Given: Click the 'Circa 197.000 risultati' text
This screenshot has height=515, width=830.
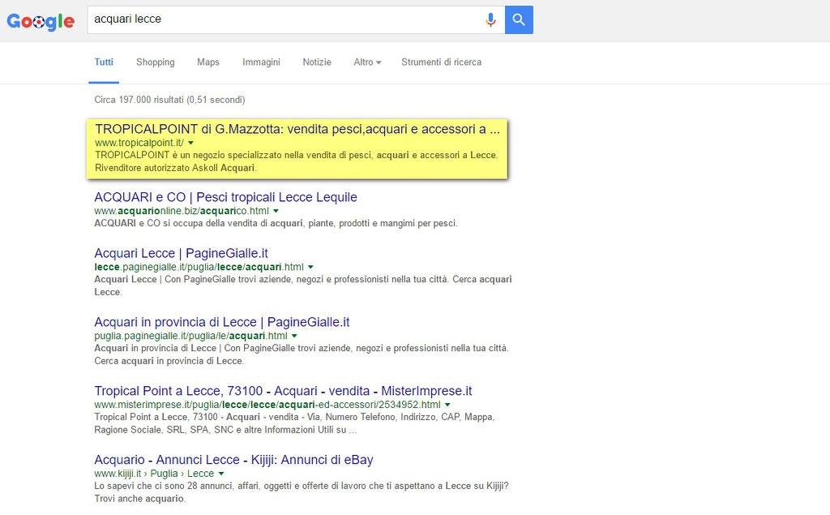Looking at the screenshot, I should tap(169, 100).
